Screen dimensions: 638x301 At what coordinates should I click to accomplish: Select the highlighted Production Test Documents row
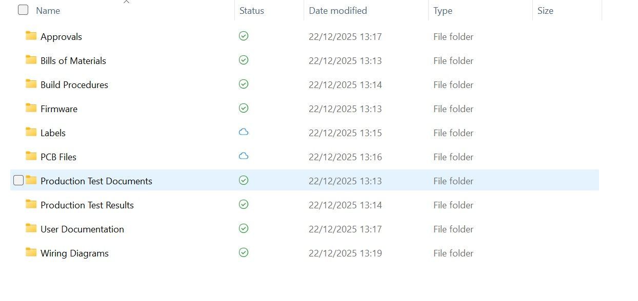[154, 181]
